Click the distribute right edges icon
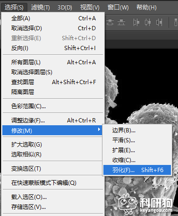The height and width of the screenshot is (216, 178). tap(159, 22)
